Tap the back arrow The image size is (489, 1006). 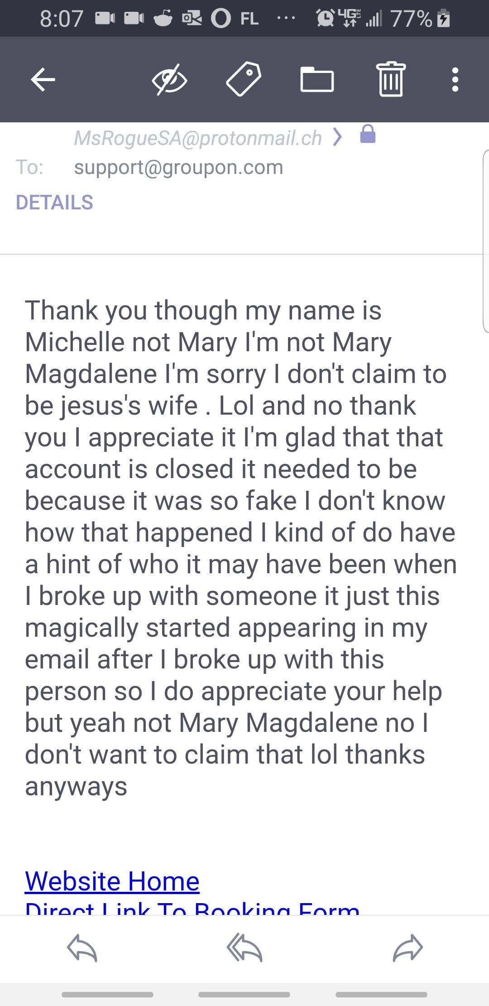click(43, 80)
